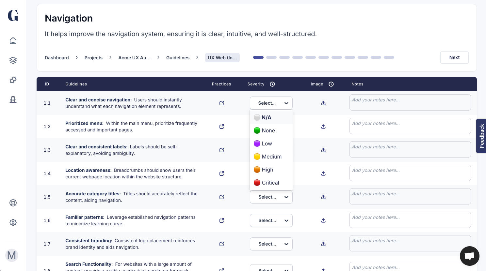486x271 pixels.
Task: Upload image for Location awareness row
Action: (x=323, y=173)
